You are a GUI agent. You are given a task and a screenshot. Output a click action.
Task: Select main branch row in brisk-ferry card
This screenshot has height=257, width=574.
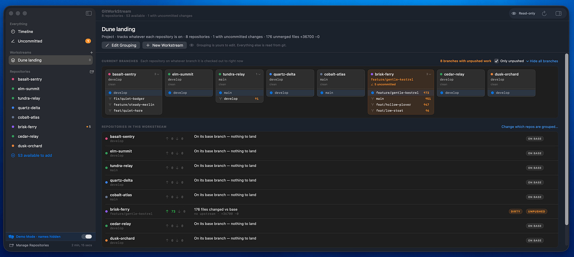coord(401,99)
